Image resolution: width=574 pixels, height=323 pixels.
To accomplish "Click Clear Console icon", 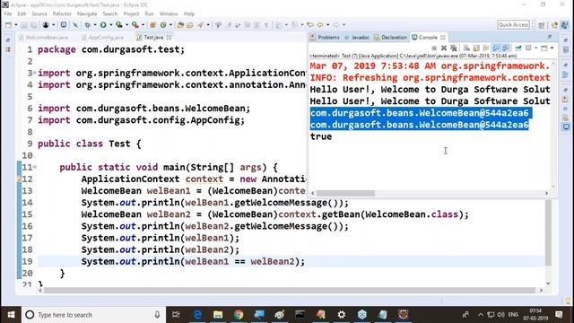I will [466, 48].
